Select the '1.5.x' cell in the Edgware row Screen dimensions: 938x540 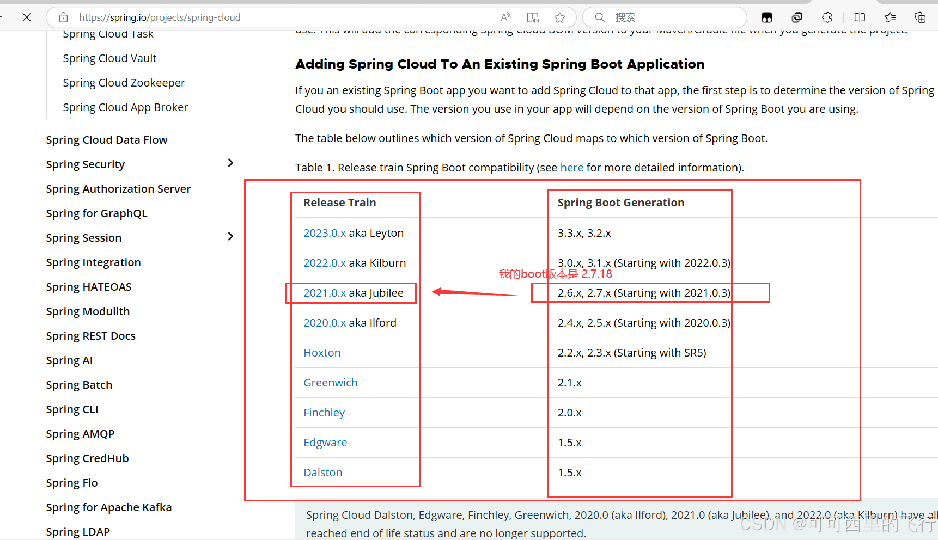[x=569, y=443]
